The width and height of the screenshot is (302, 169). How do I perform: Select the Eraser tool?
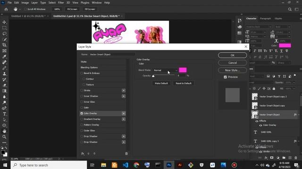[x=4, y=85]
